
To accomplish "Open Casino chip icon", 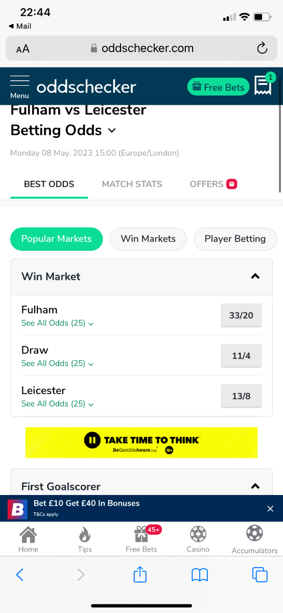I will click(198, 534).
